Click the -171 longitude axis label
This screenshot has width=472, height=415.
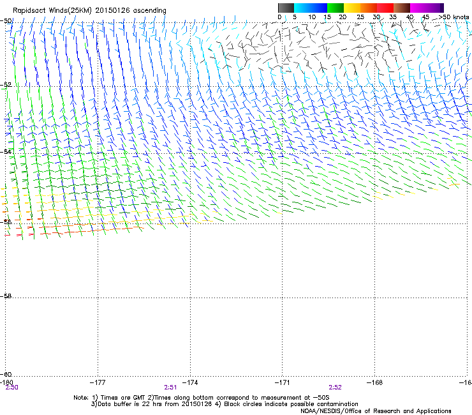pos(283,382)
